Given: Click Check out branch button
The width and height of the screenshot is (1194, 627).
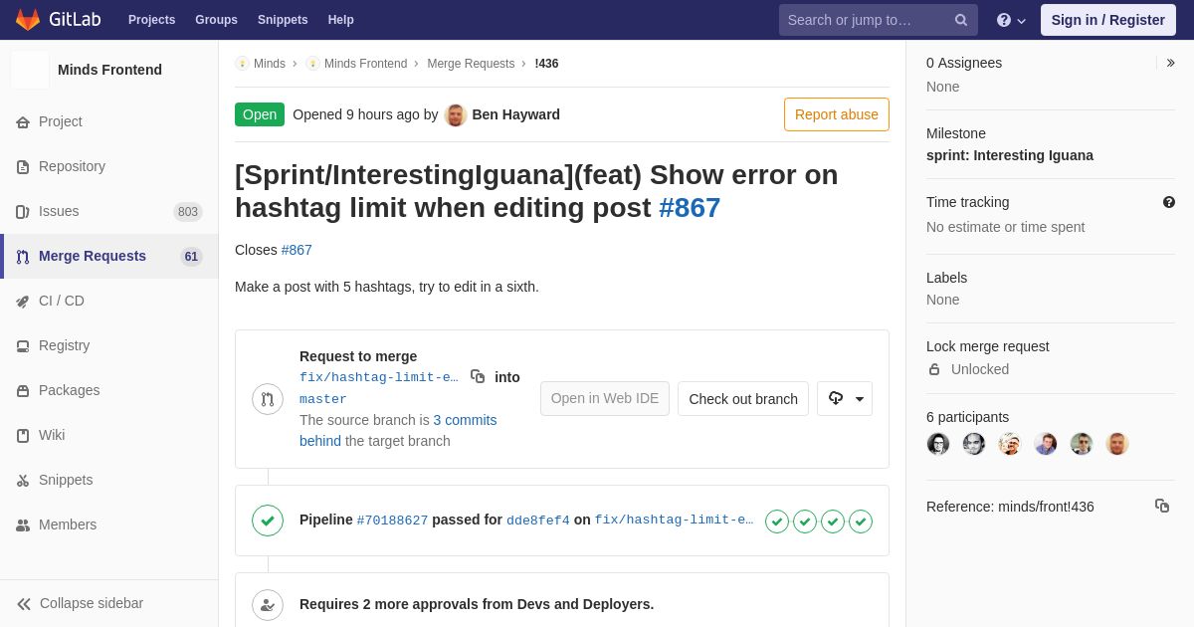Looking at the screenshot, I should click(x=743, y=398).
